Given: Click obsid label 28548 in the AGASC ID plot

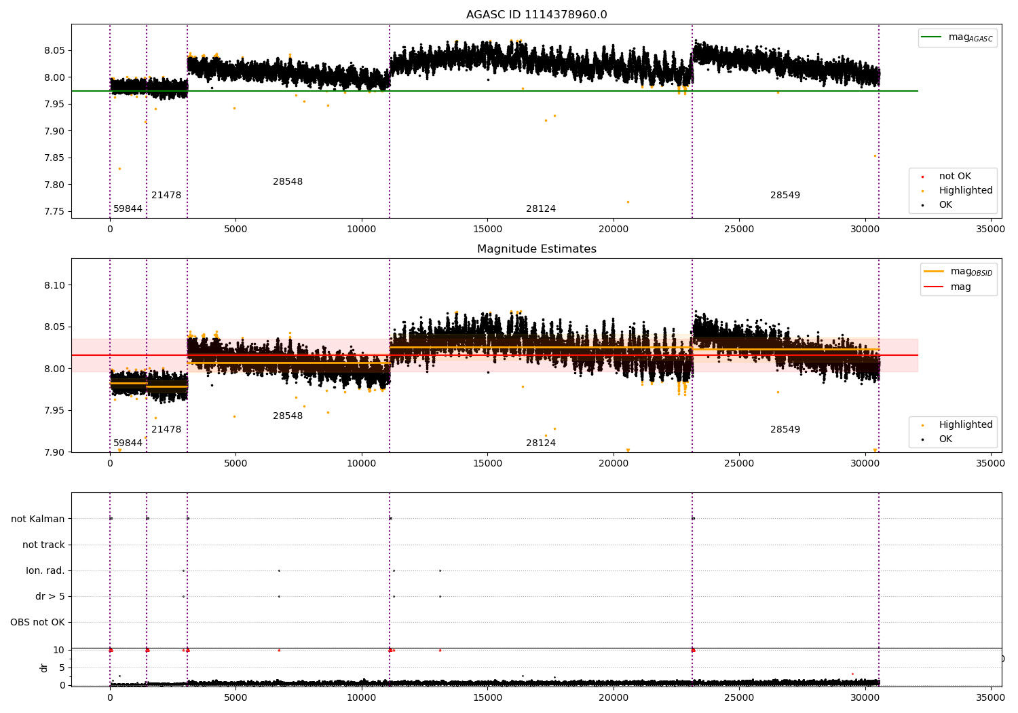Looking at the screenshot, I should (x=288, y=182).
